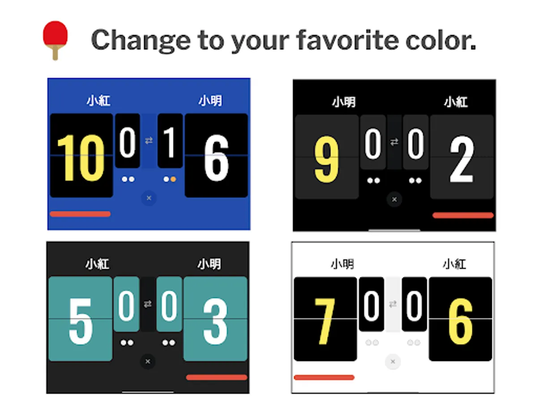Select the swap arrows icon on teal scoreboard
Image resolution: width=537 pixels, height=403 pixels.
click(149, 304)
